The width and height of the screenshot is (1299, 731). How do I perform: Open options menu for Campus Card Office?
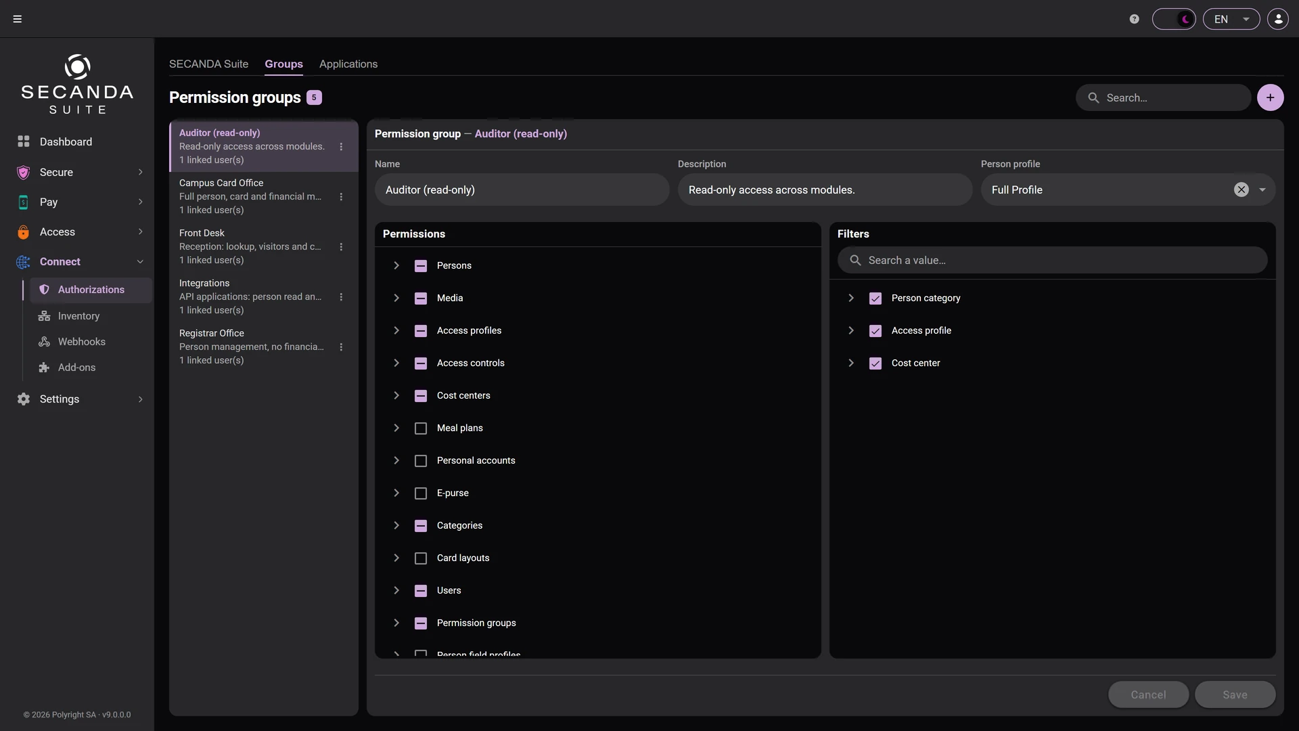[x=341, y=196]
